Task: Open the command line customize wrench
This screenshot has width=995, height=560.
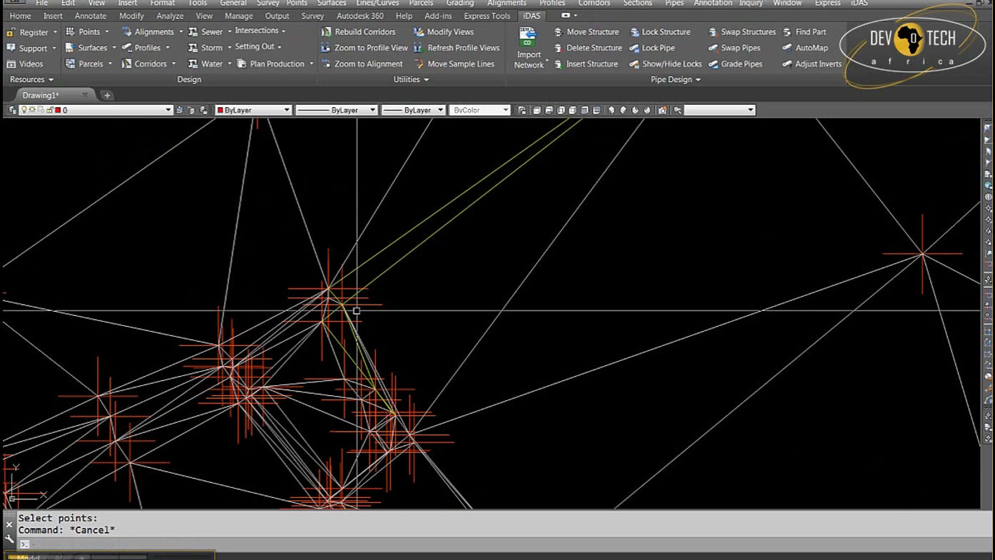Action: pyautogui.click(x=9, y=539)
